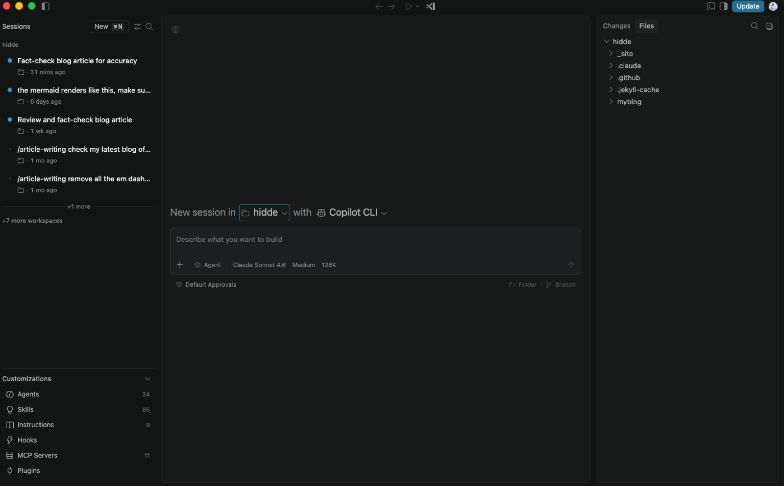Open the Copilot CLI dropdown
This screenshot has width=784, height=486.
[352, 212]
